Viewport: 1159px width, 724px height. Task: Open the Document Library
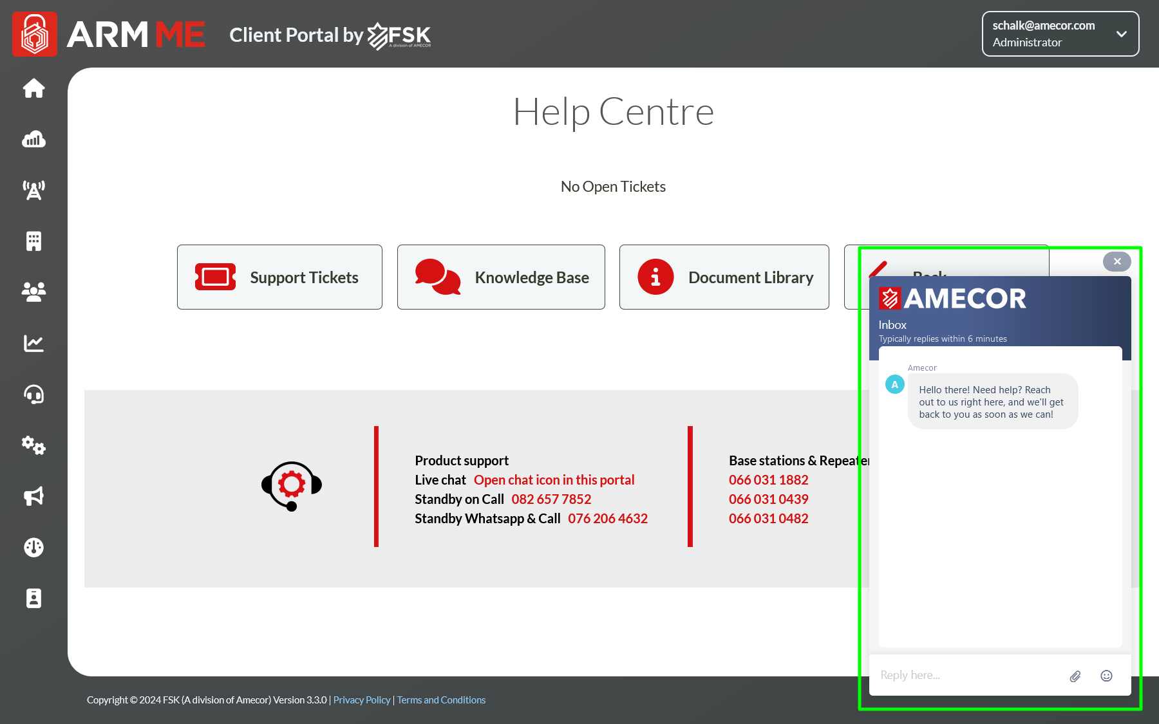click(724, 277)
